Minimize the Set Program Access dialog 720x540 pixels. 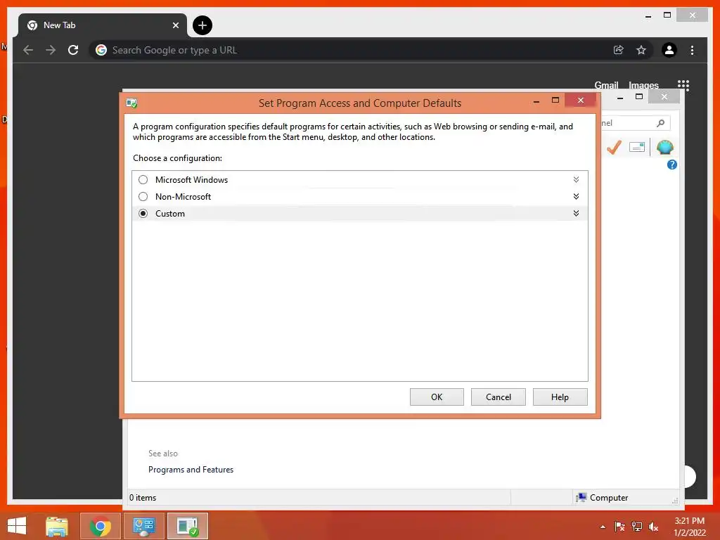click(x=536, y=101)
